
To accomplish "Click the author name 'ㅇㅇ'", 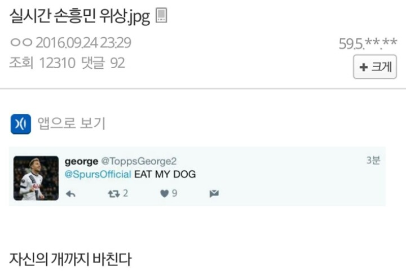I will pos(20,43).
